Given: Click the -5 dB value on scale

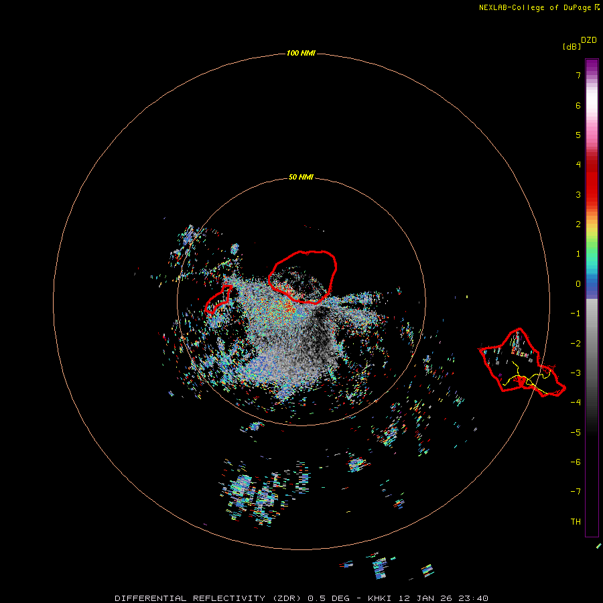Looking at the screenshot, I should 576,433.
